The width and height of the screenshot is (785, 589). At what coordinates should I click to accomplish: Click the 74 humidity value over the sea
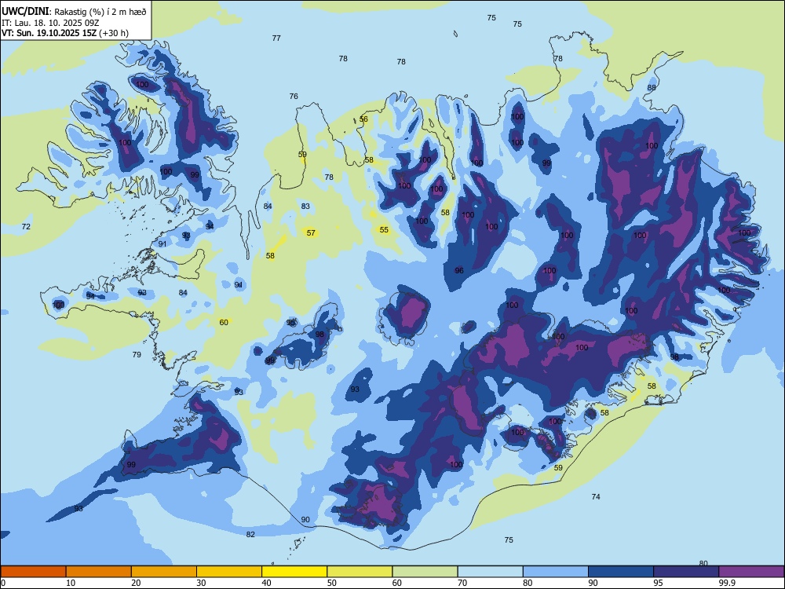(596, 497)
